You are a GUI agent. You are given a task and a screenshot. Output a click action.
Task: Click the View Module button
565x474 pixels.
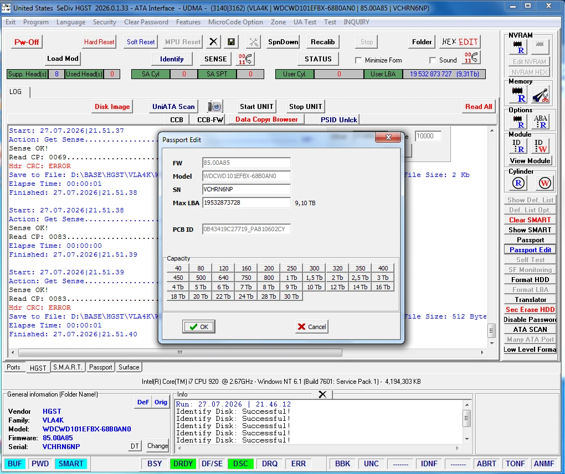pos(530,161)
